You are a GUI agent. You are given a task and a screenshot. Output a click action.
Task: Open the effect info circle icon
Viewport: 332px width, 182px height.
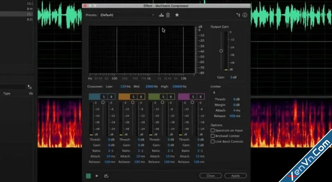(245, 15)
